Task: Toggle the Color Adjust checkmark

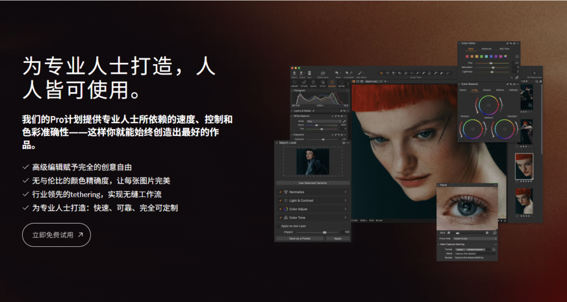Action: pyautogui.click(x=280, y=209)
